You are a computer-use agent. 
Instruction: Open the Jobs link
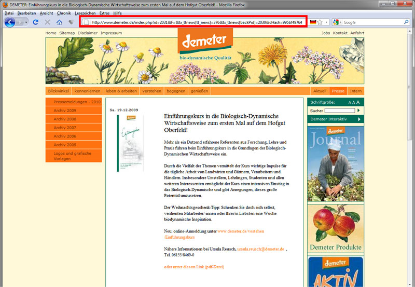pyautogui.click(x=326, y=33)
